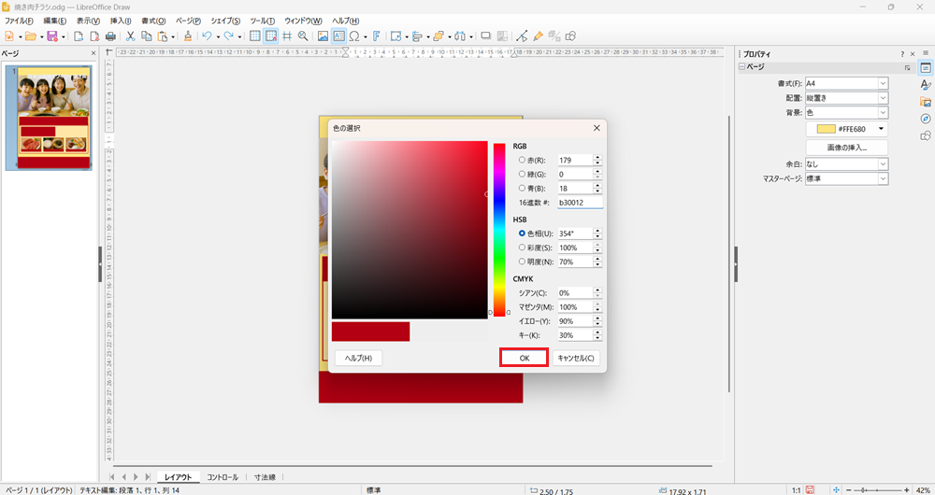This screenshot has width=935, height=495.
Task: Open the 挿入(I) menu
Action: [121, 21]
